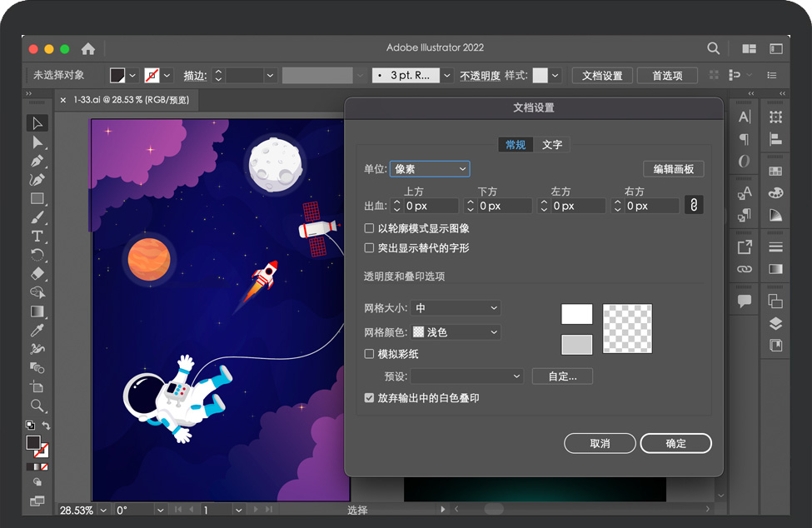Select the Eyedropper tool
Viewport: 812px width, 528px height.
point(37,331)
